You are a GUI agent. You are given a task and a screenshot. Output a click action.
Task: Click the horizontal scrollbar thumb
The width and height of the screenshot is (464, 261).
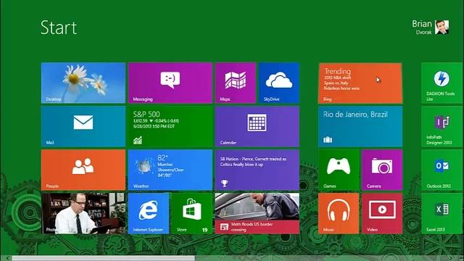point(103,258)
